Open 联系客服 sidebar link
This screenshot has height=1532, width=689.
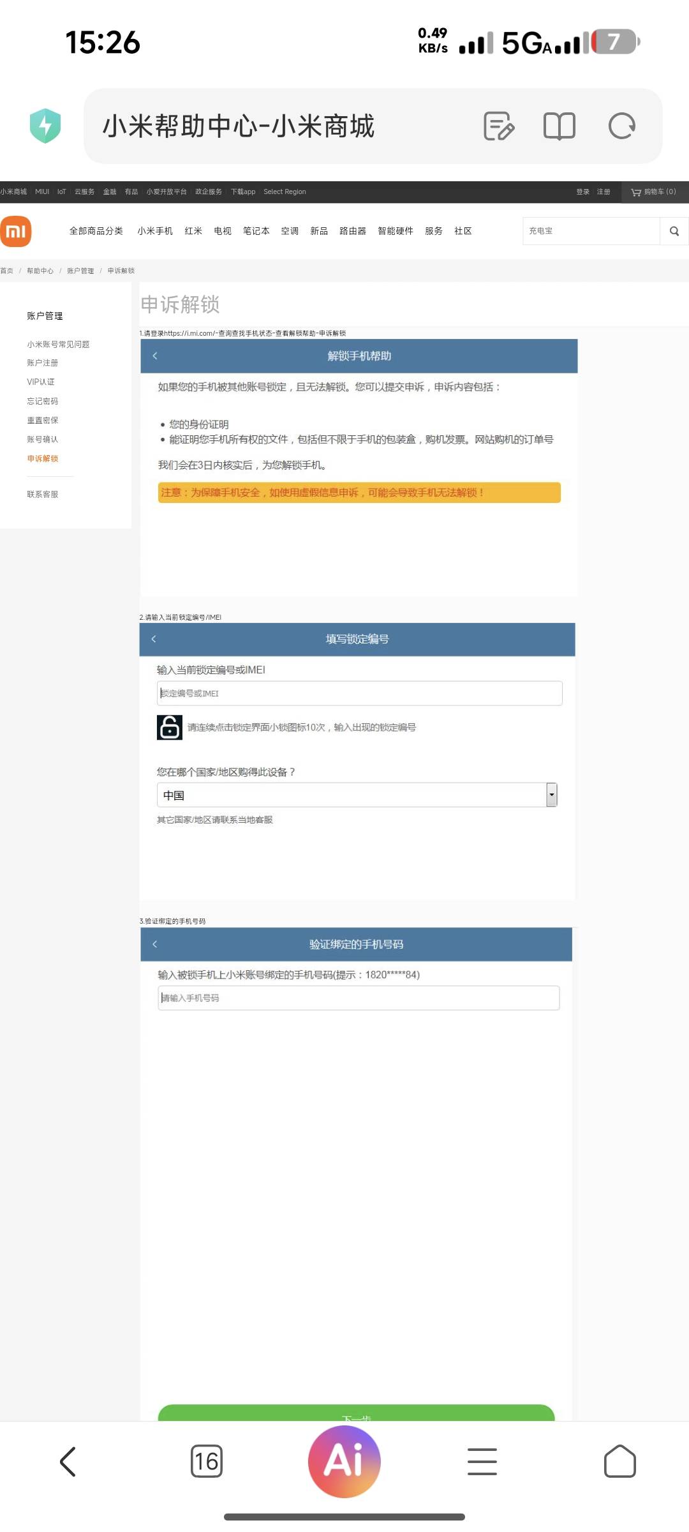(43, 494)
